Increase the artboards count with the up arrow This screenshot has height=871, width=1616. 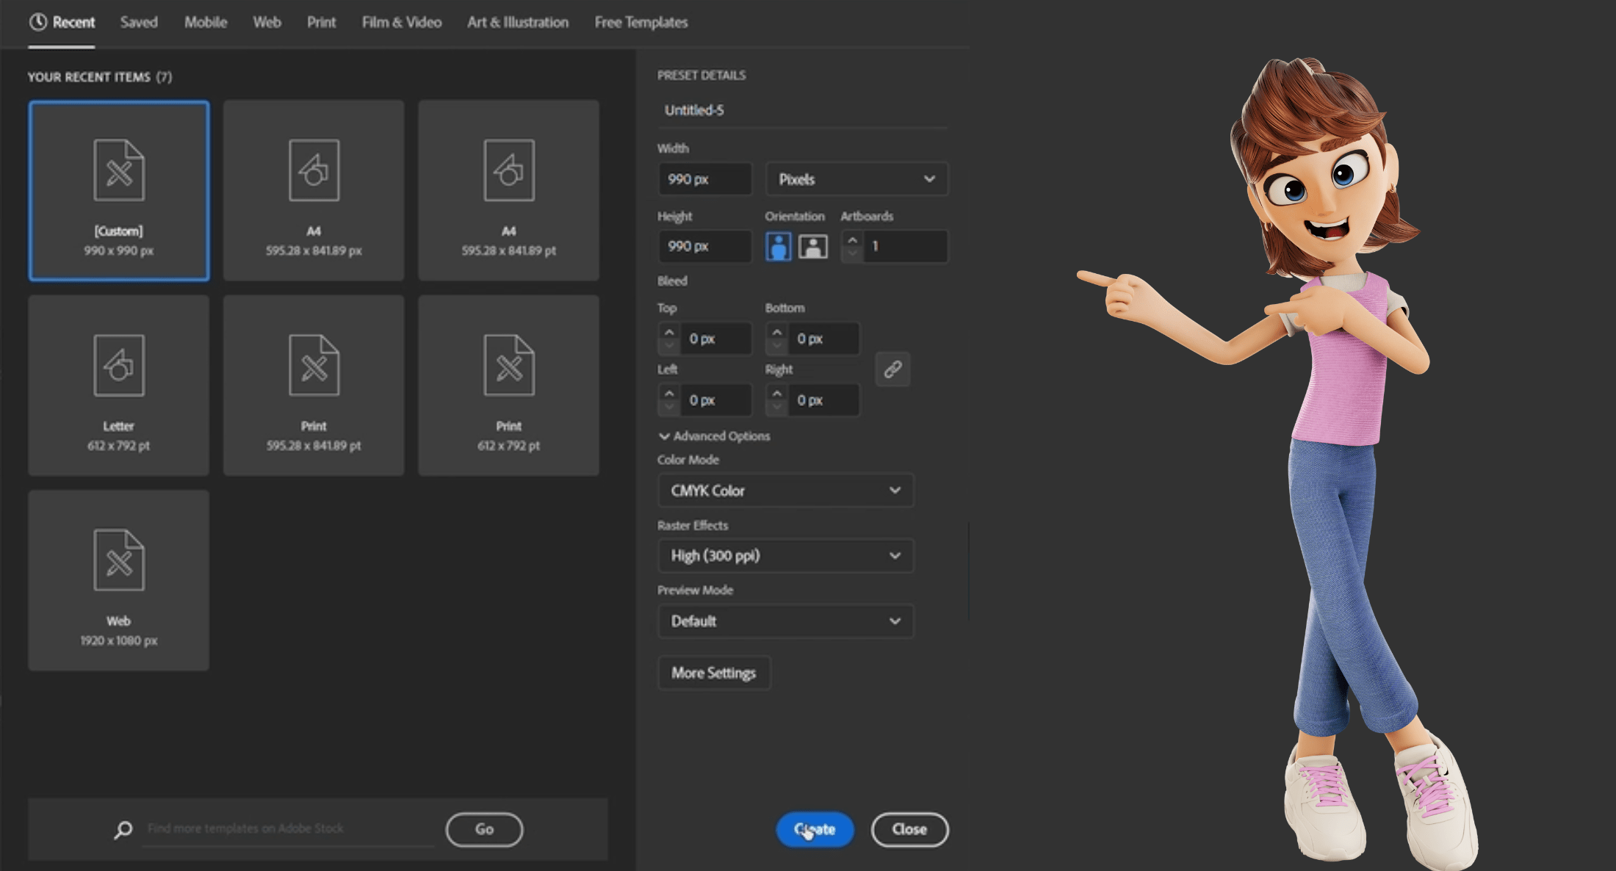852,239
